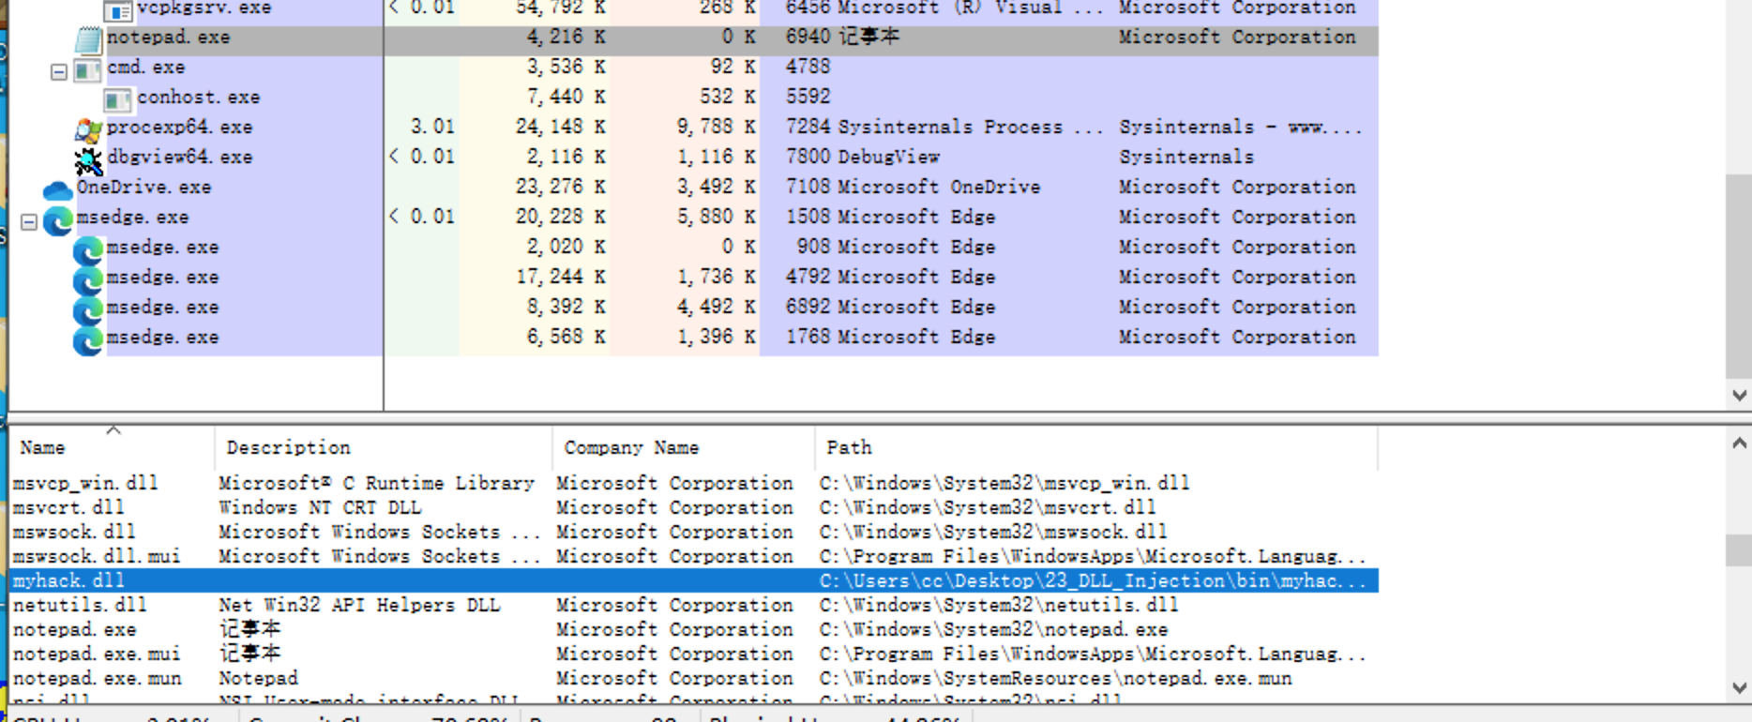This screenshot has height=722, width=1752.
Task: Select the procexp64.exe process name
Action: click(x=179, y=128)
